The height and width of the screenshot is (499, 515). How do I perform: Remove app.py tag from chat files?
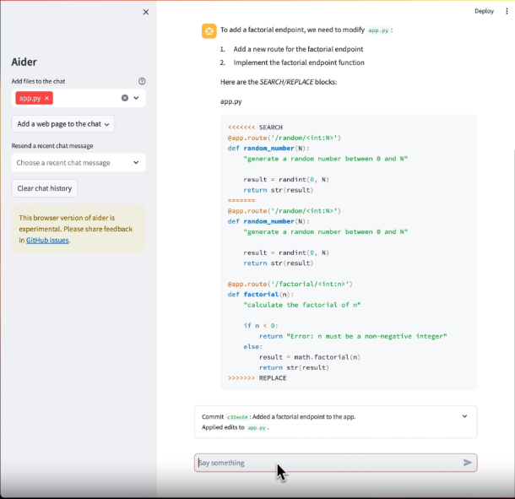(x=47, y=98)
